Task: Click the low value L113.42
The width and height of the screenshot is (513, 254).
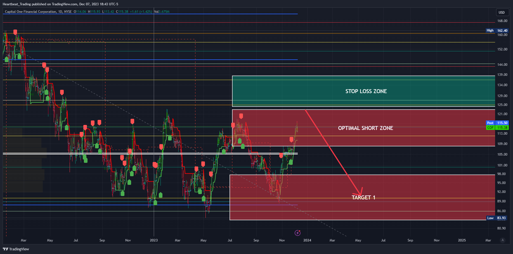Action: [x=108, y=12]
